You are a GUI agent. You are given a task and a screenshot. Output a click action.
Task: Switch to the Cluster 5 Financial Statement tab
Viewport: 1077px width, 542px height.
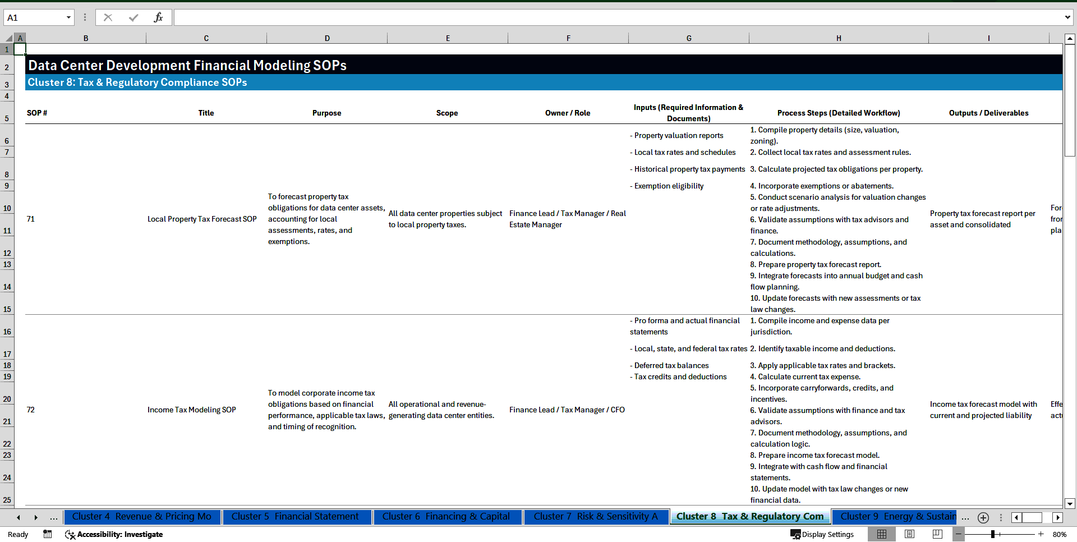click(x=296, y=516)
